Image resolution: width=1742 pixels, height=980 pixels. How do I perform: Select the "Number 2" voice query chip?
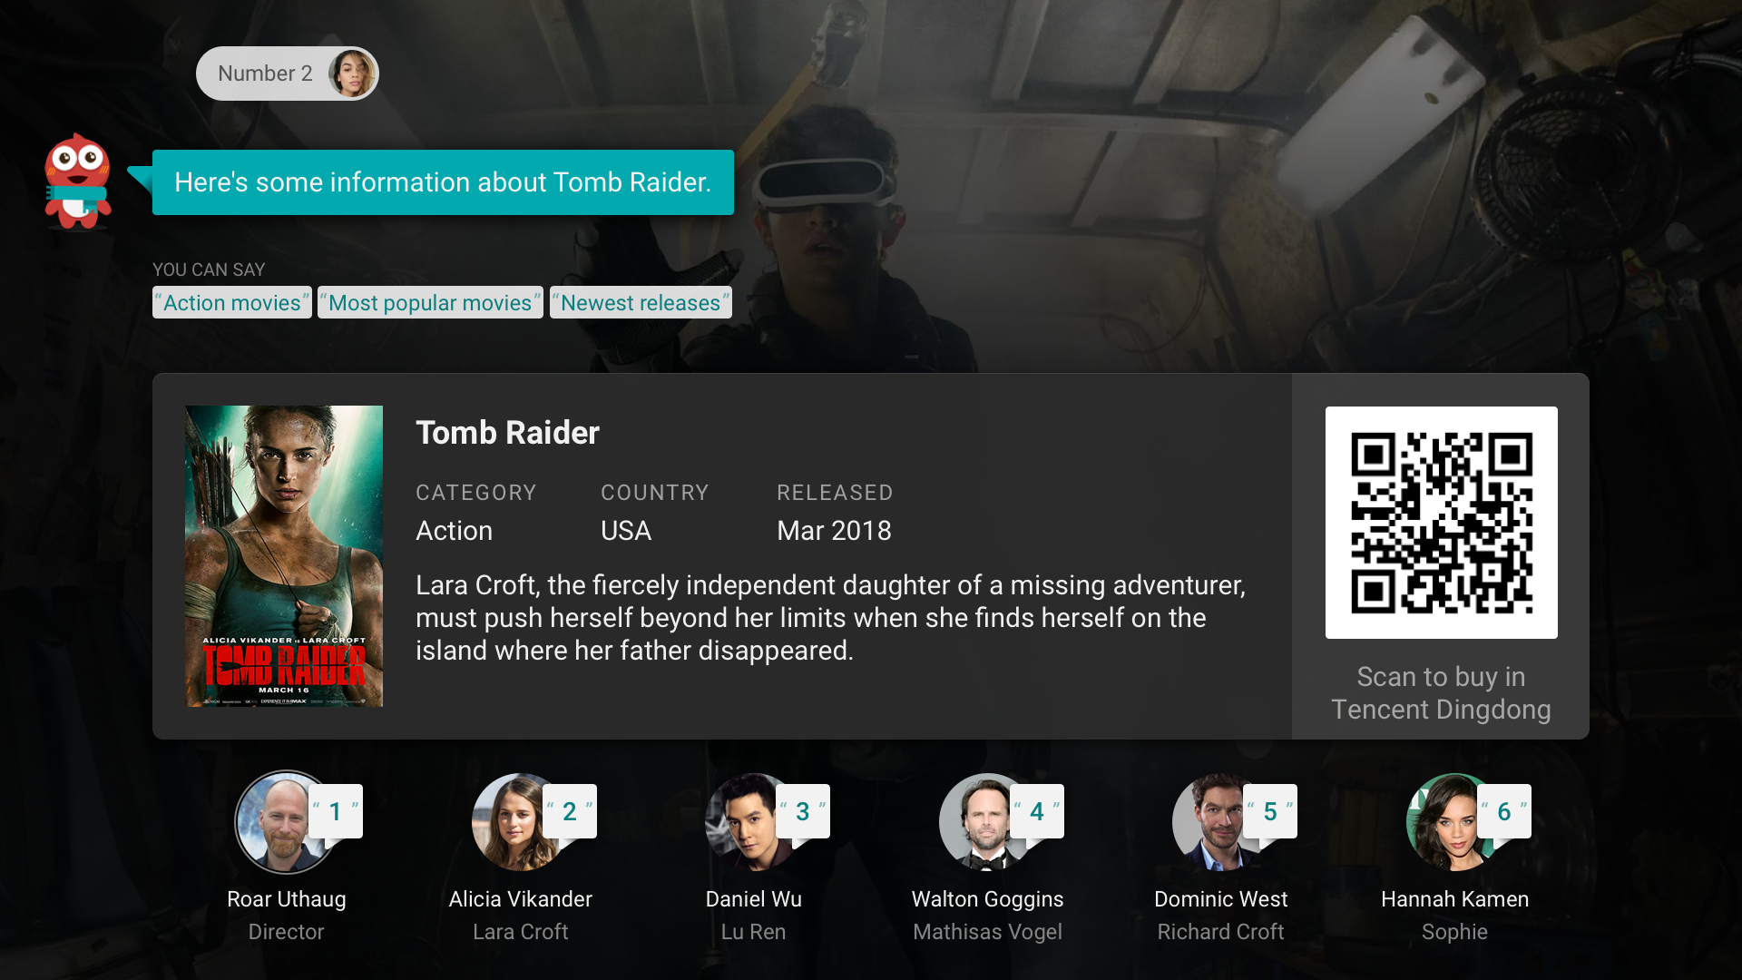tap(287, 73)
